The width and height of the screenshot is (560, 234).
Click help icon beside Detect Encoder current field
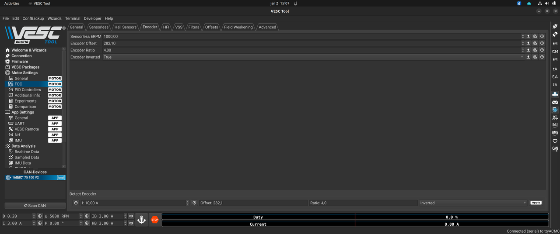[76, 203]
